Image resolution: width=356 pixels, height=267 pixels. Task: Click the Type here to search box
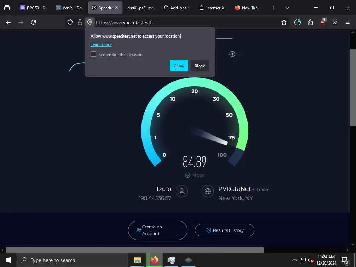tap(72, 260)
